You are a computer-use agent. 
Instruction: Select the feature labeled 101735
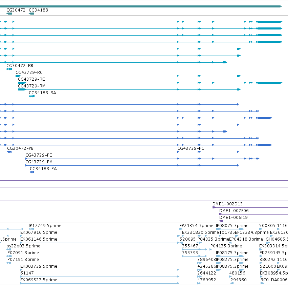click(227, 232)
